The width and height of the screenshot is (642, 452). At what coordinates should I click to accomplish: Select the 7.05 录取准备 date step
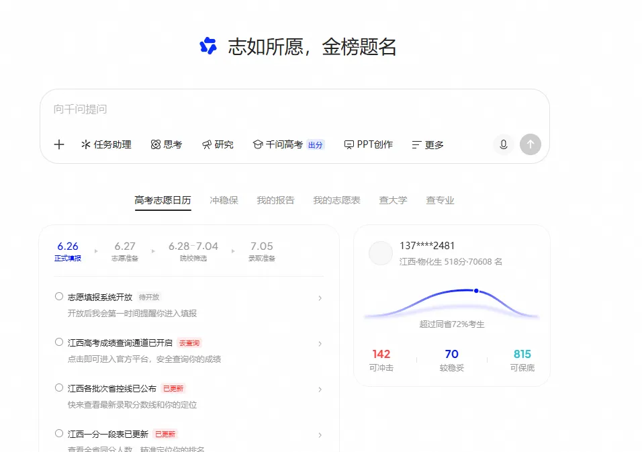[x=262, y=251]
